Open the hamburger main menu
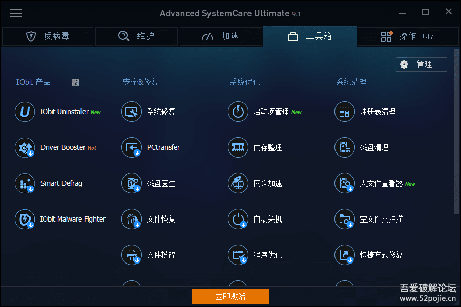Image resolution: width=461 pixels, height=307 pixels. click(15, 13)
